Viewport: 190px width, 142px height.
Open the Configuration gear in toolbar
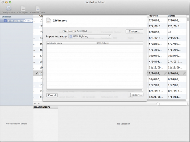[x=9, y=9]
